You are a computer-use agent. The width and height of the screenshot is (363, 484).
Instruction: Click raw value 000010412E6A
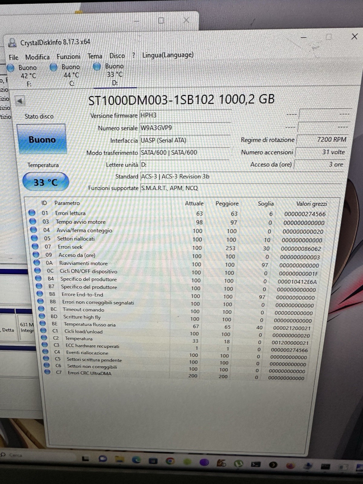tap(297, 282)
